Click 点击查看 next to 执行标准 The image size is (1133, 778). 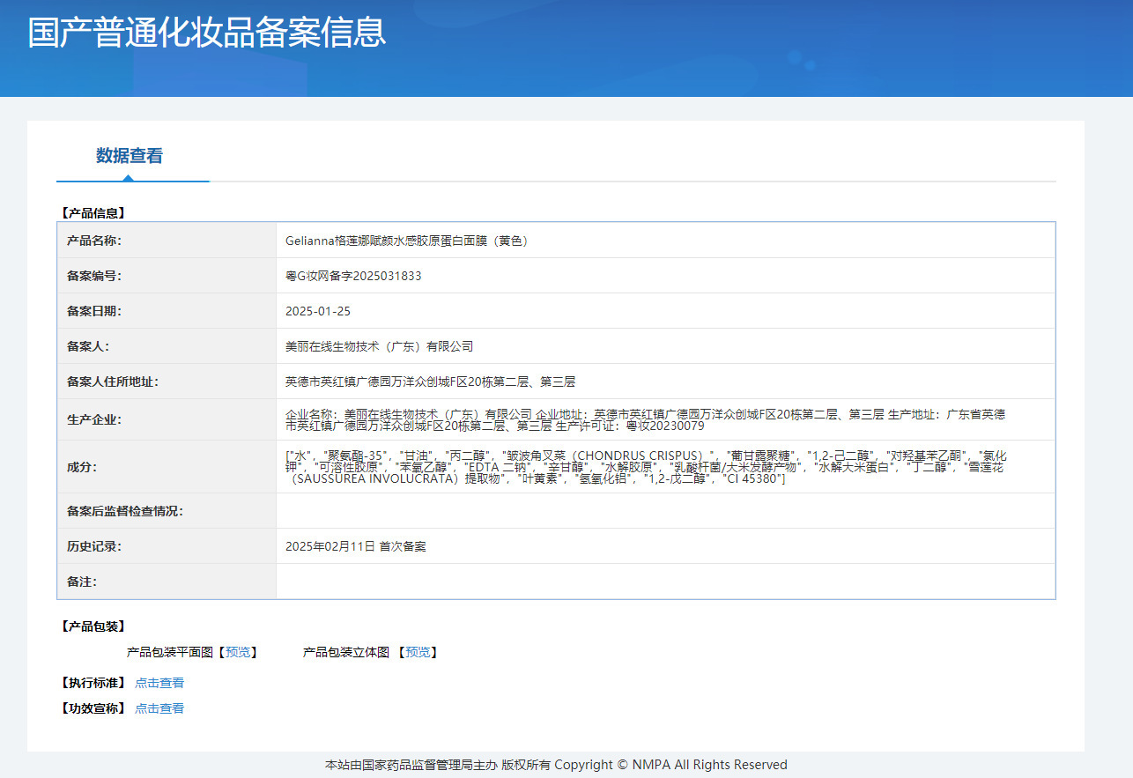[x=159, y=683]
